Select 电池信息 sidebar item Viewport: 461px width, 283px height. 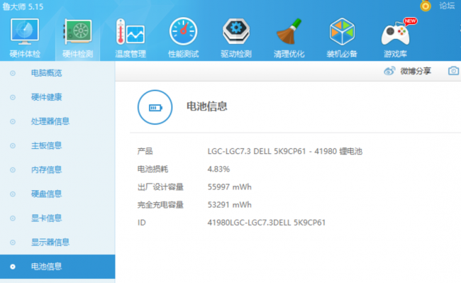point(57,267)
